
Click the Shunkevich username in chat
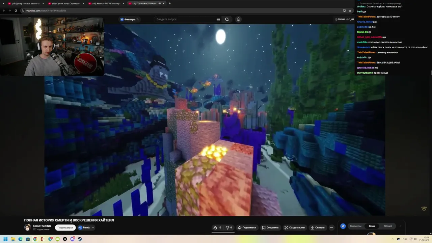click(363, 47)
